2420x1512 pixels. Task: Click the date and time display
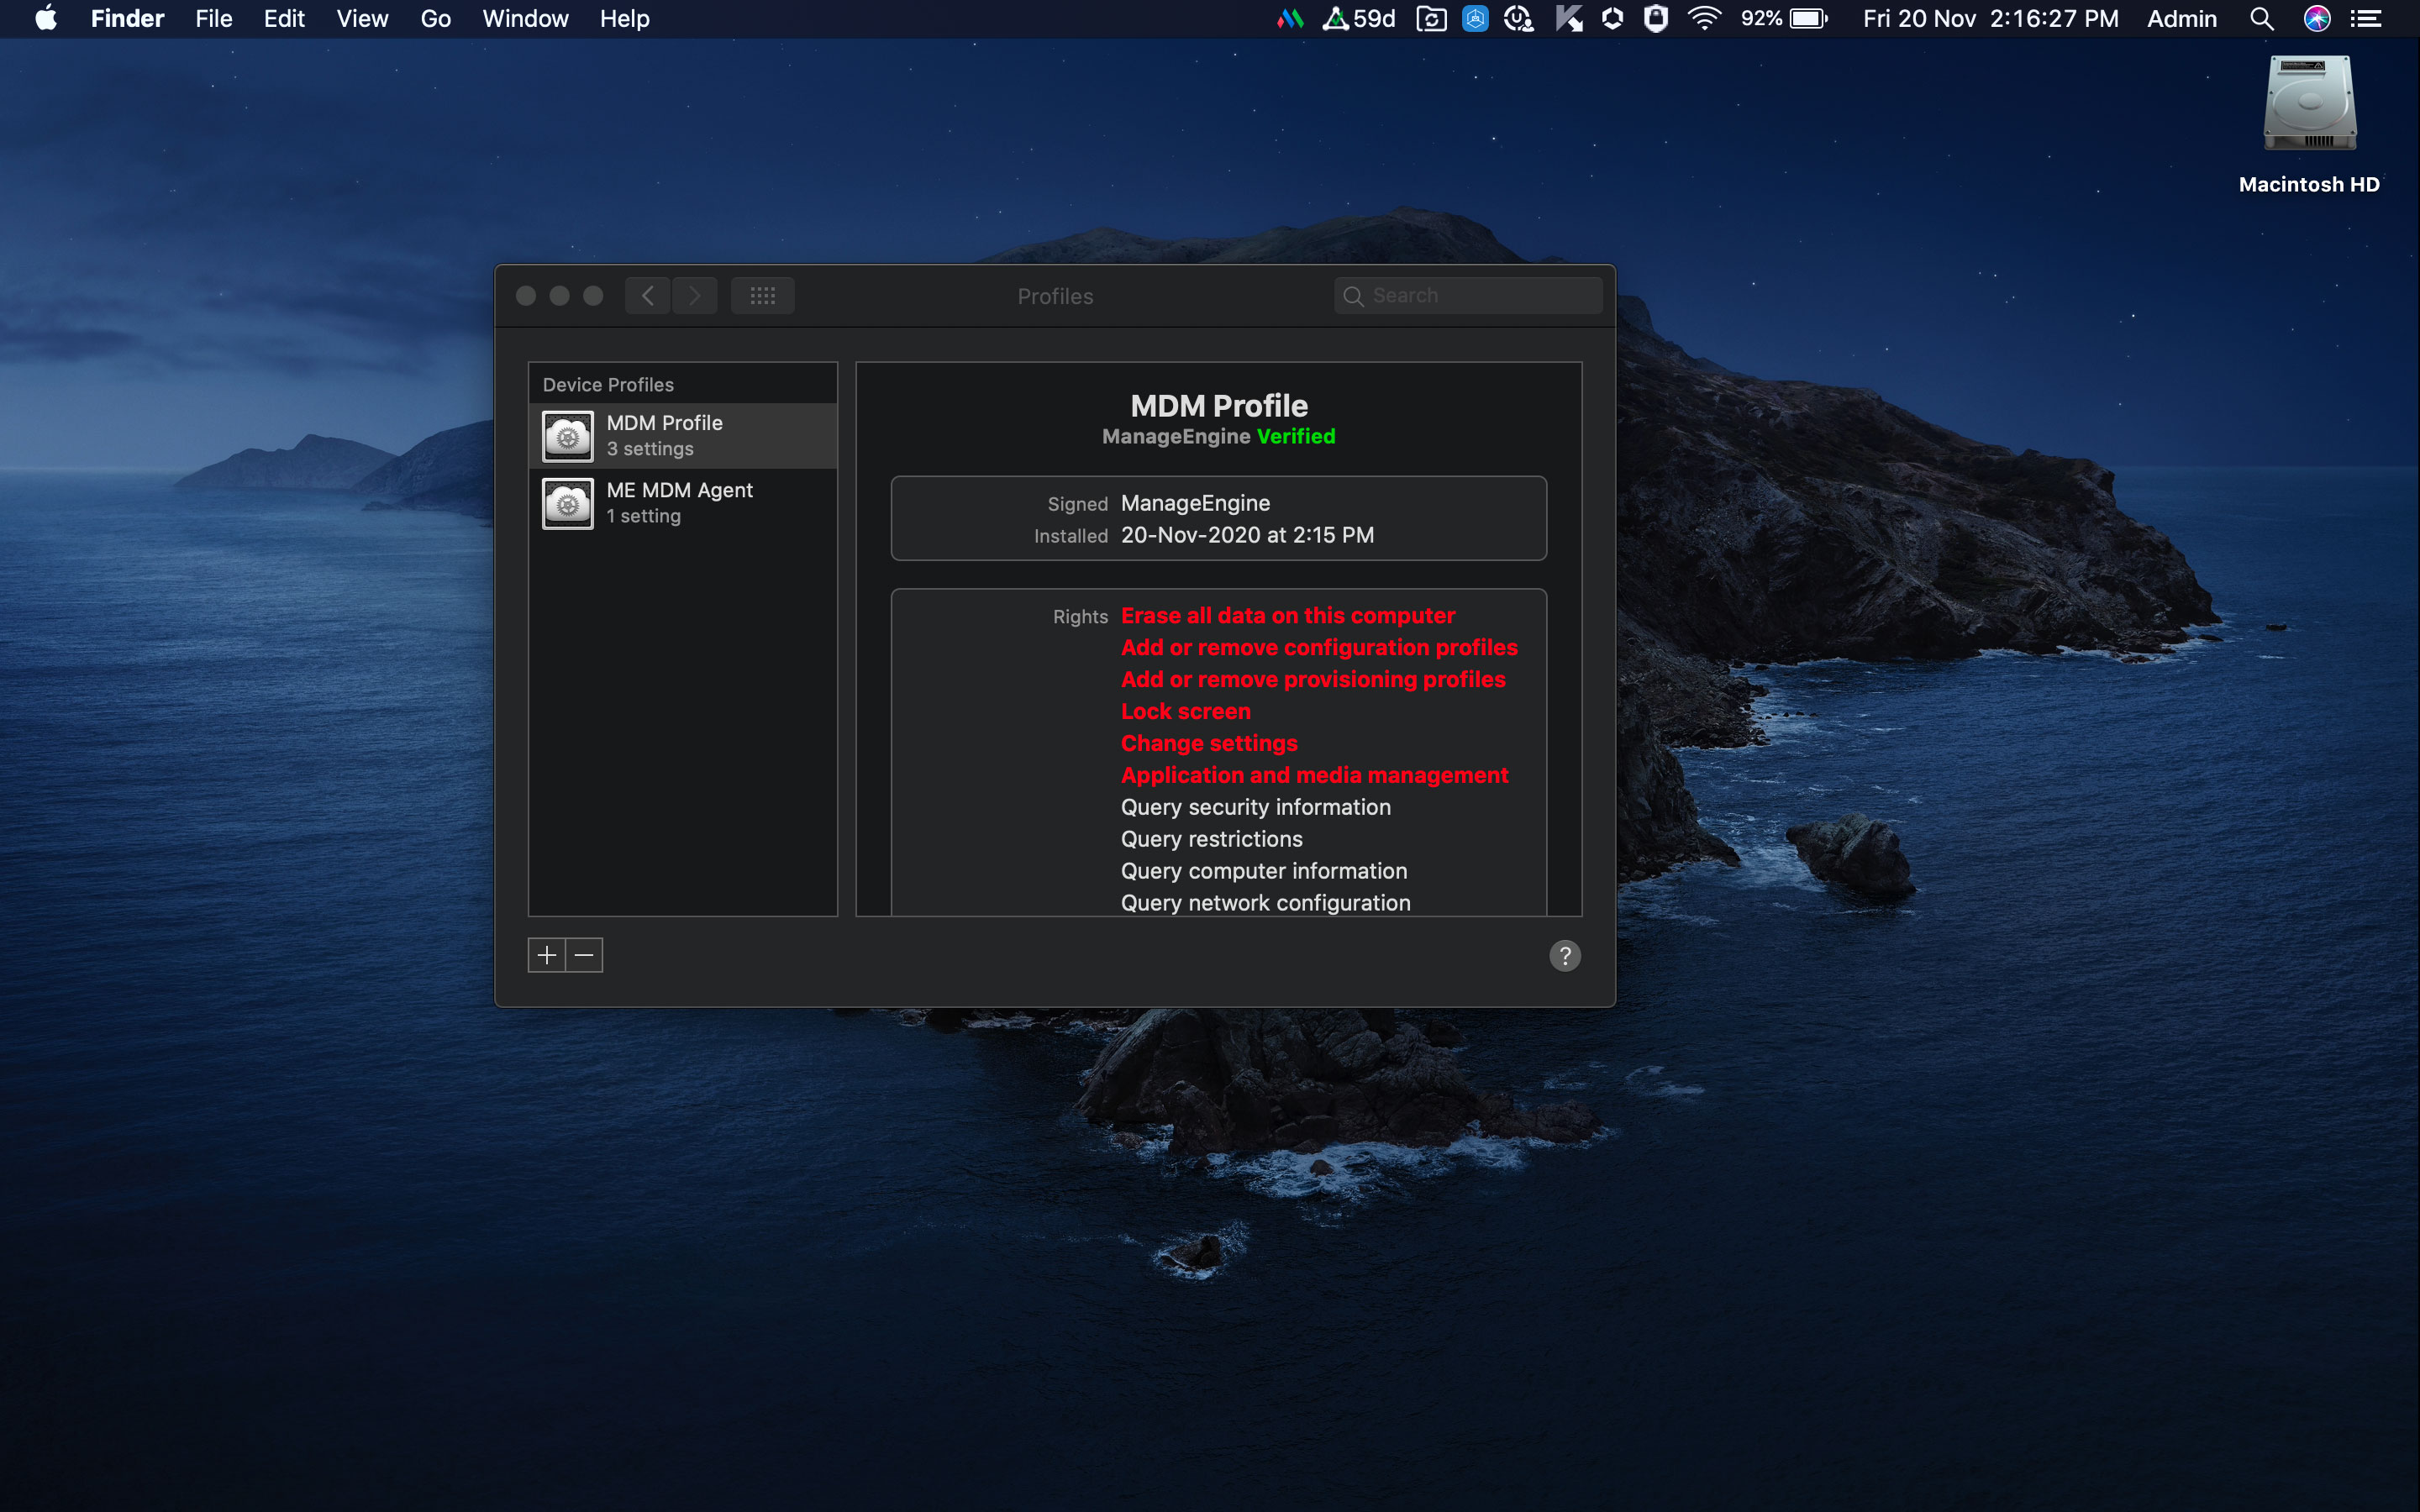pos(1990,19)
